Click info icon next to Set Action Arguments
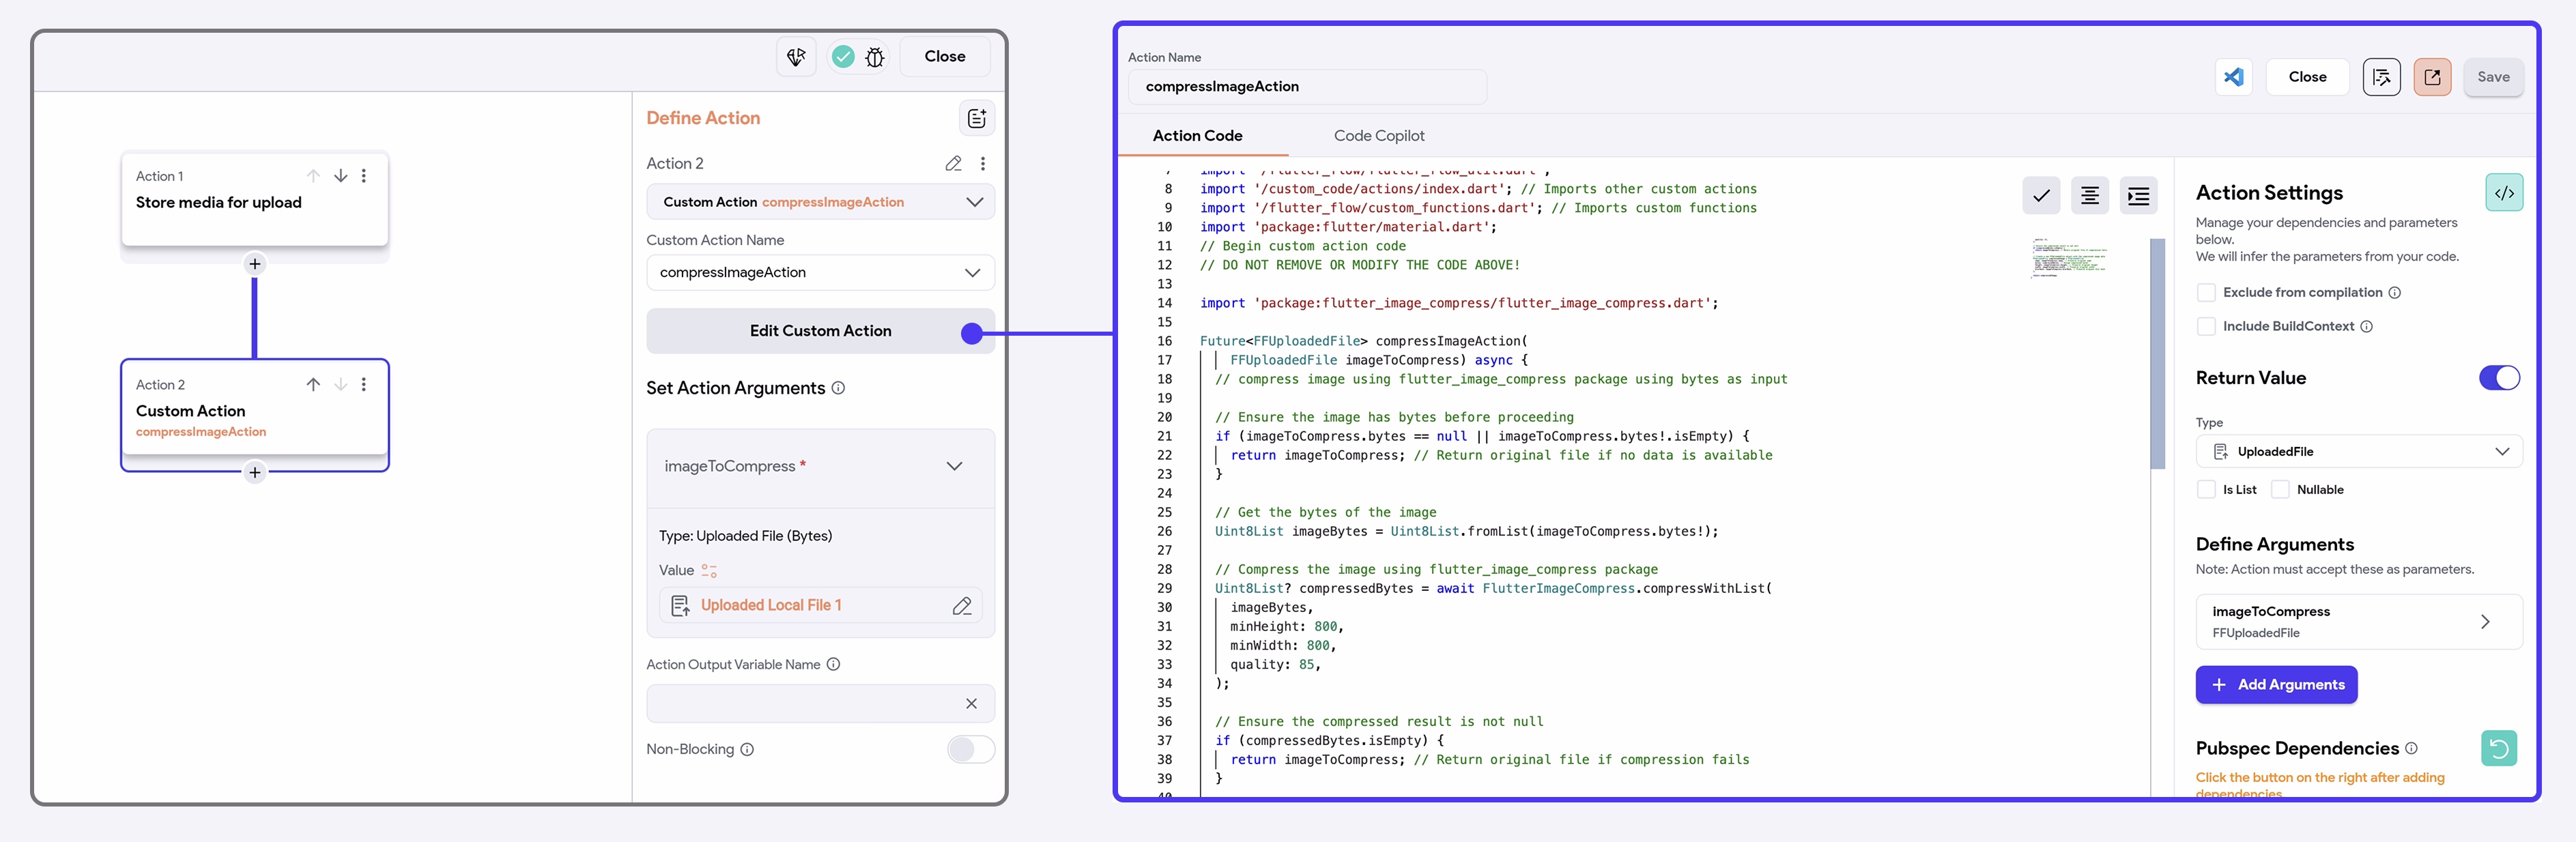 tap(838, 388)
